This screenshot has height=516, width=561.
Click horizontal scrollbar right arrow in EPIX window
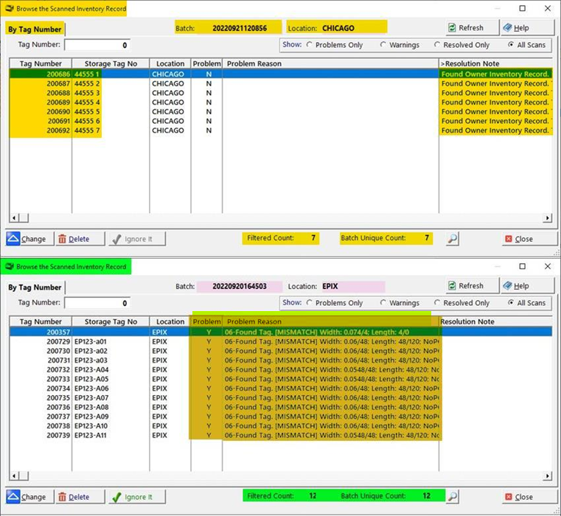click(x=547, y=476)
